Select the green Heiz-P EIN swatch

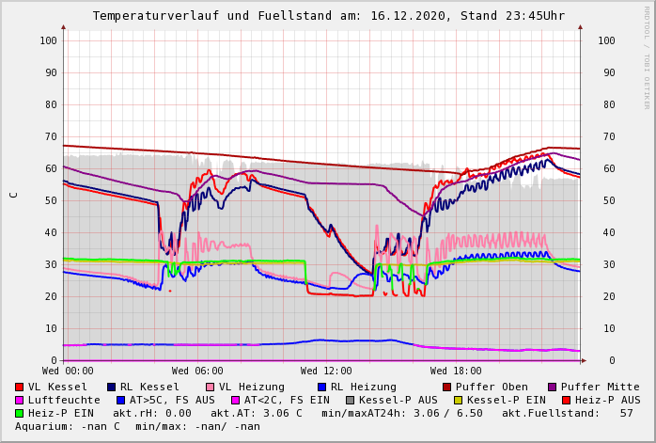(19, 414)
